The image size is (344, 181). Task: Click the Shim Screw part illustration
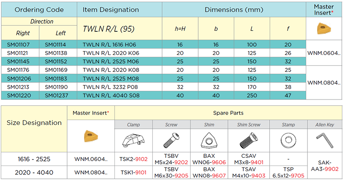click(249, 140)
